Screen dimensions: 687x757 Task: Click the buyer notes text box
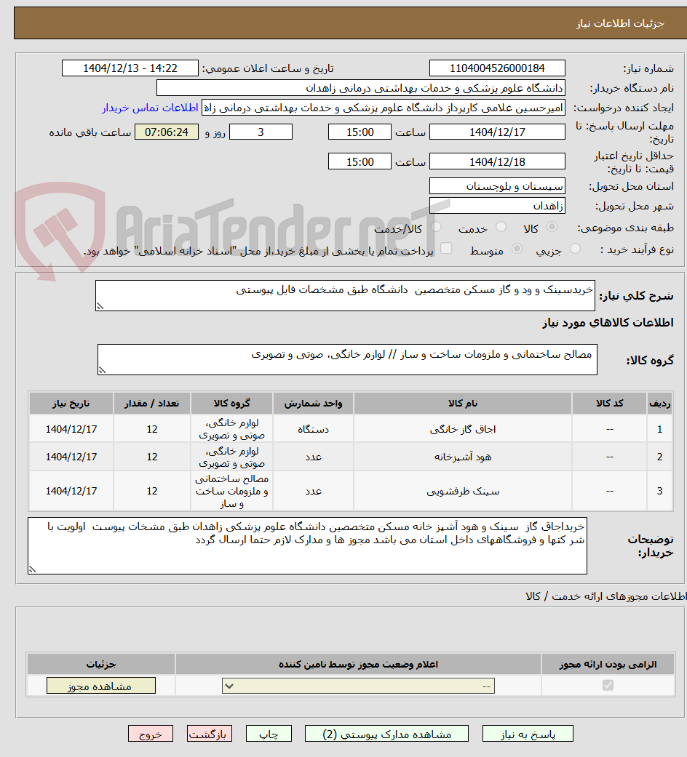click(x=307, y=545)
